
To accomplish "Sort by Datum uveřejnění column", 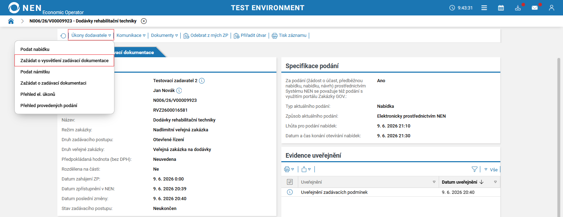I will [463, 182].
